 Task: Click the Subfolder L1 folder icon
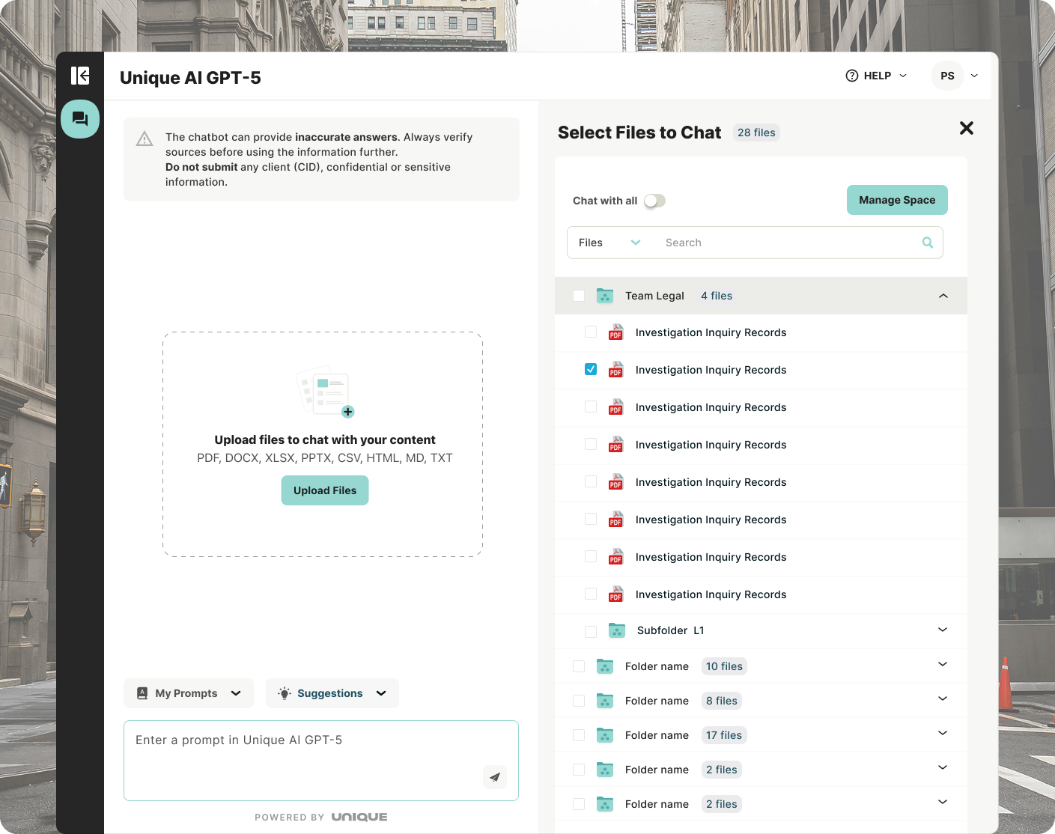point(617,630)
